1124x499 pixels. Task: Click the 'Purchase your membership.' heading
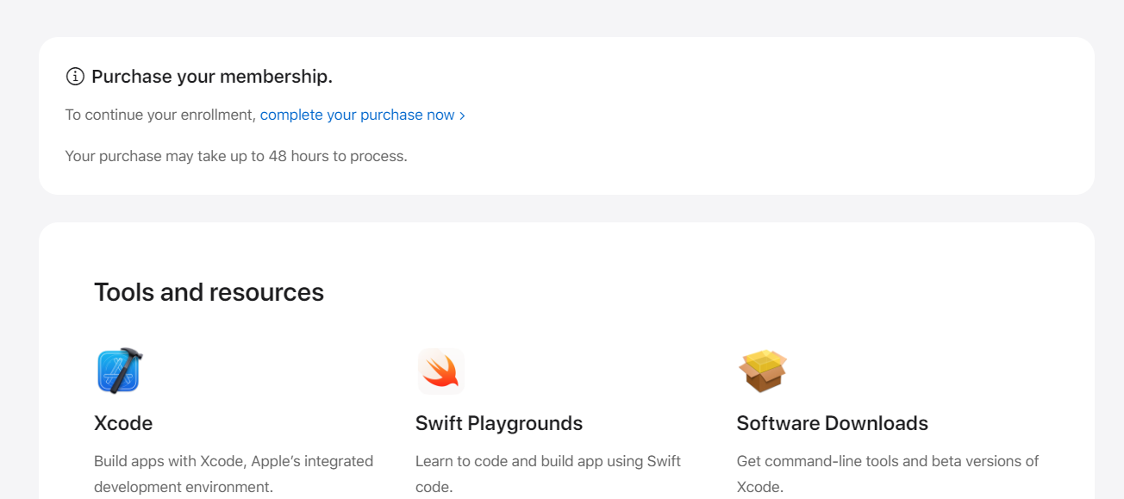211,77
